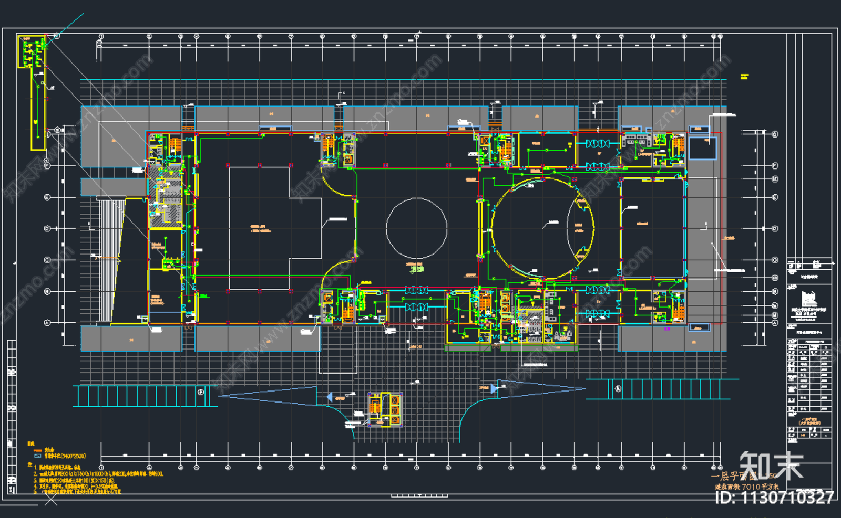Screen dimensions: 841x518
Task: Click the X cross mark at bottom-left corner
Action: (x=50, y=501)
